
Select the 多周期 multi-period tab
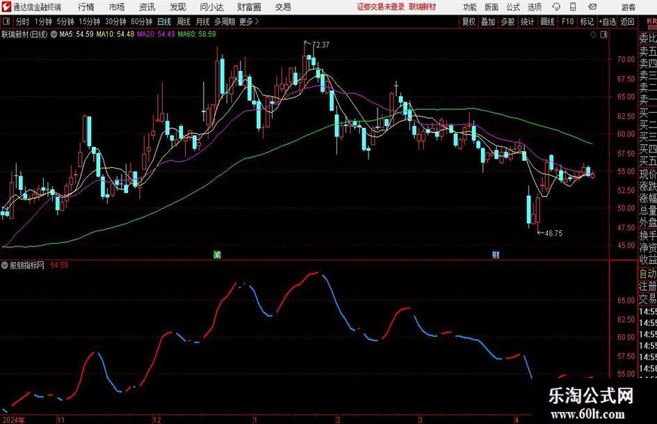(225, 22)
